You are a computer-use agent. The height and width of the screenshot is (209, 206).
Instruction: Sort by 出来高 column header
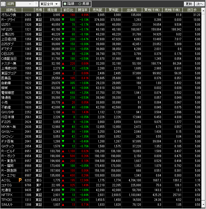(x=132, y=10)
